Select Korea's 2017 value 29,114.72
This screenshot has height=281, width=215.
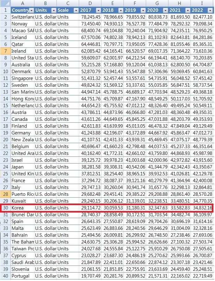point(90,208)
